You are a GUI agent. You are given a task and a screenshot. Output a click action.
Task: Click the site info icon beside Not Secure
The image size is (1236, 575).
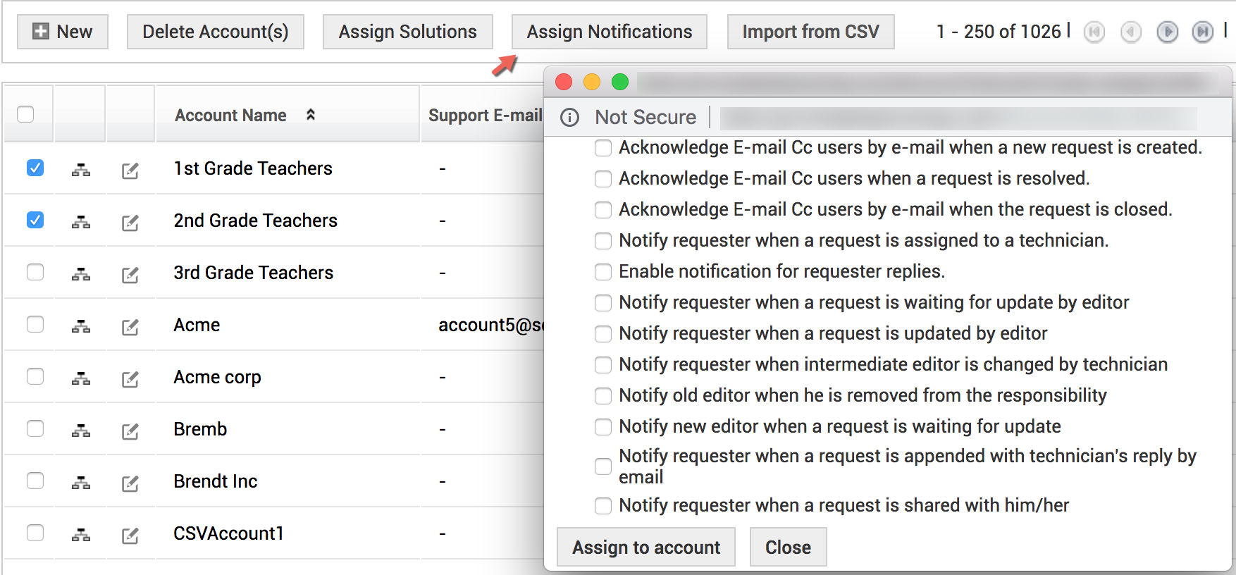(569, 117)
